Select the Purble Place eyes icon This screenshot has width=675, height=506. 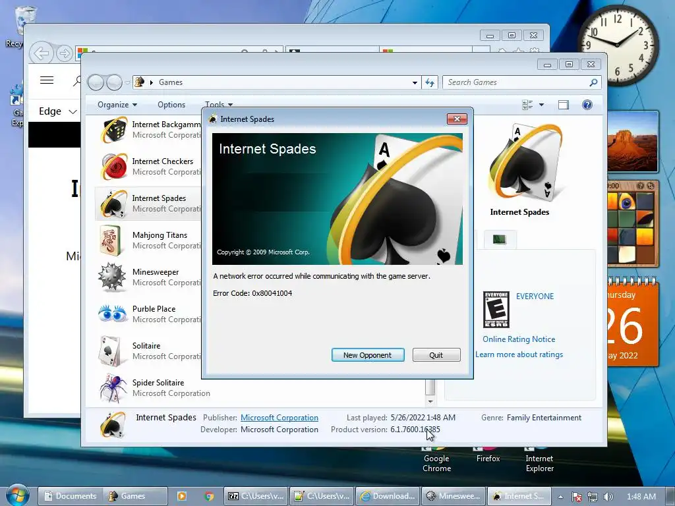(113, 314)
